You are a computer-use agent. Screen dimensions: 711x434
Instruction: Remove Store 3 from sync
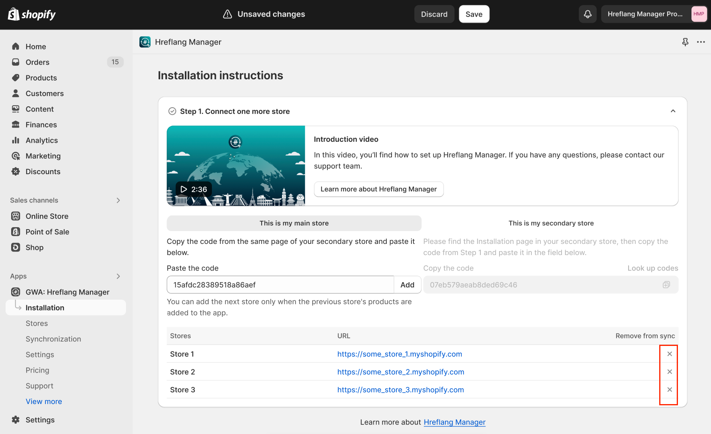669,389
